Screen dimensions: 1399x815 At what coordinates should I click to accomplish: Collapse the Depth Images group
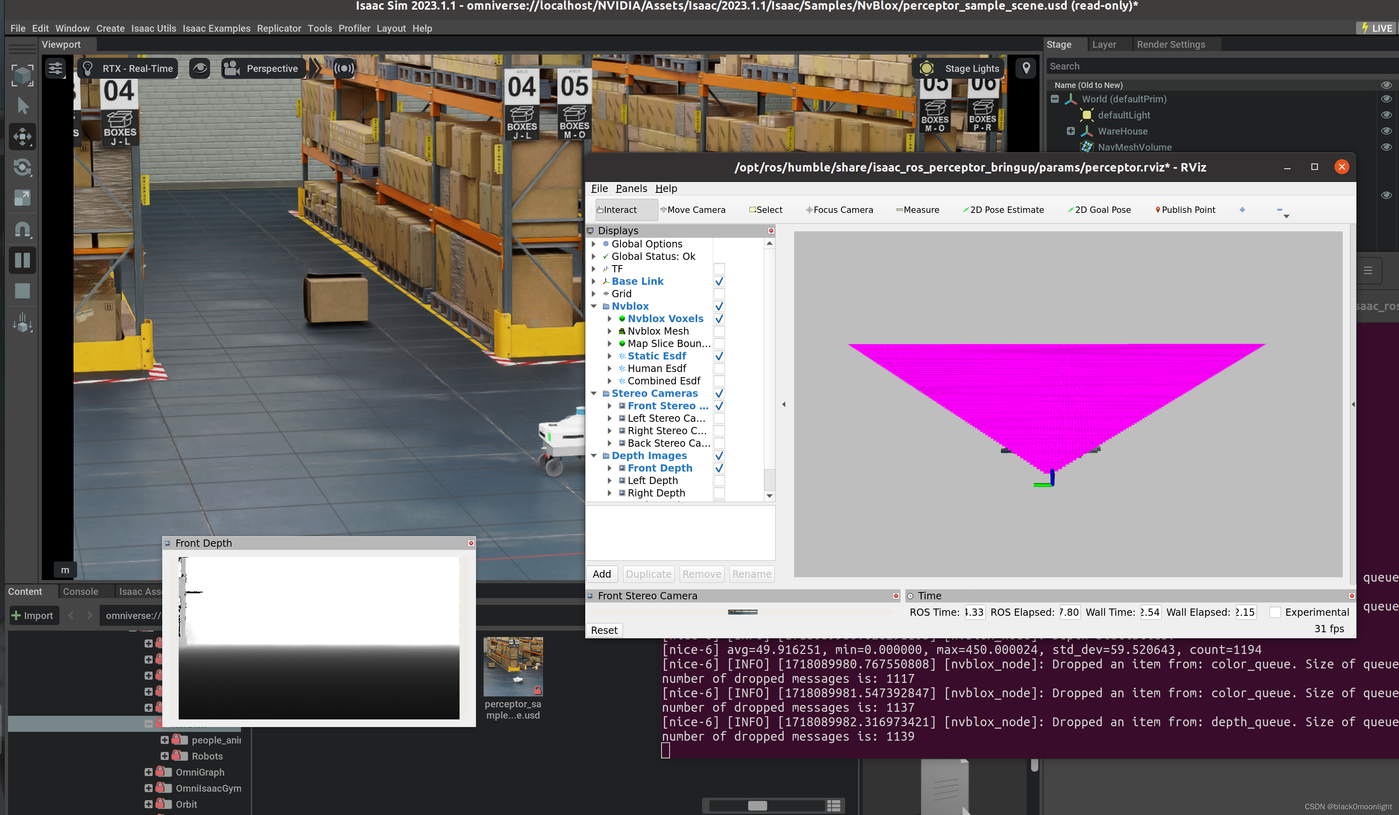click(594, 455)
